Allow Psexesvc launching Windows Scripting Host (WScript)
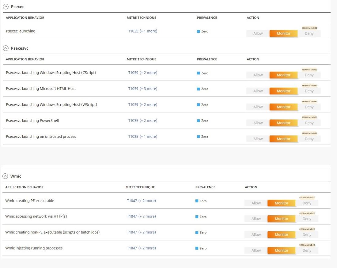This screenshot has height=268, width=337. coord(258,107)
